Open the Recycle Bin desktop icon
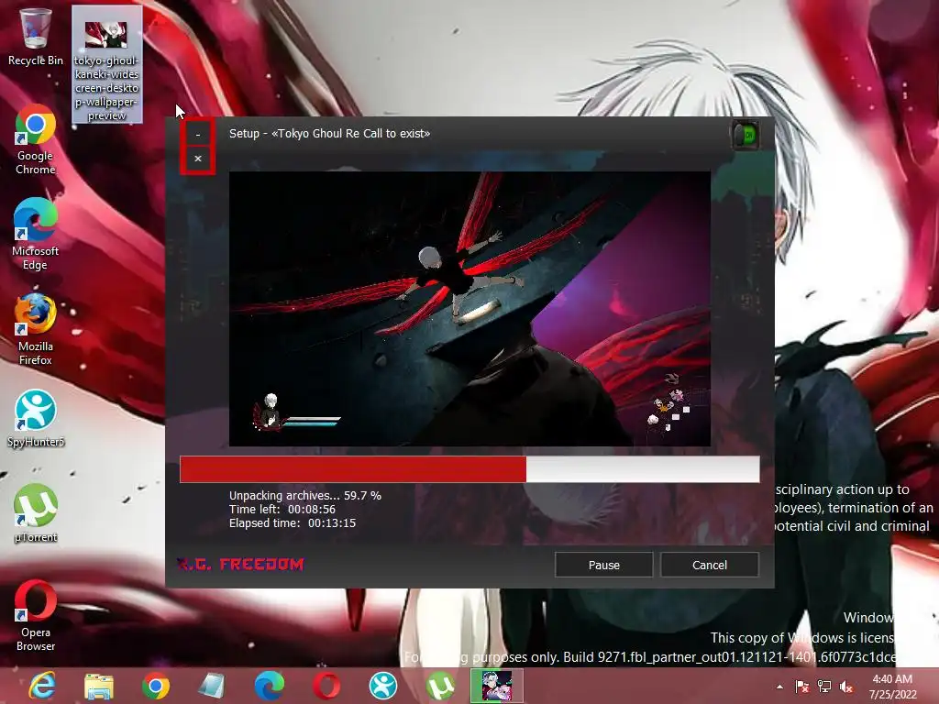 [x=36, y=37]
